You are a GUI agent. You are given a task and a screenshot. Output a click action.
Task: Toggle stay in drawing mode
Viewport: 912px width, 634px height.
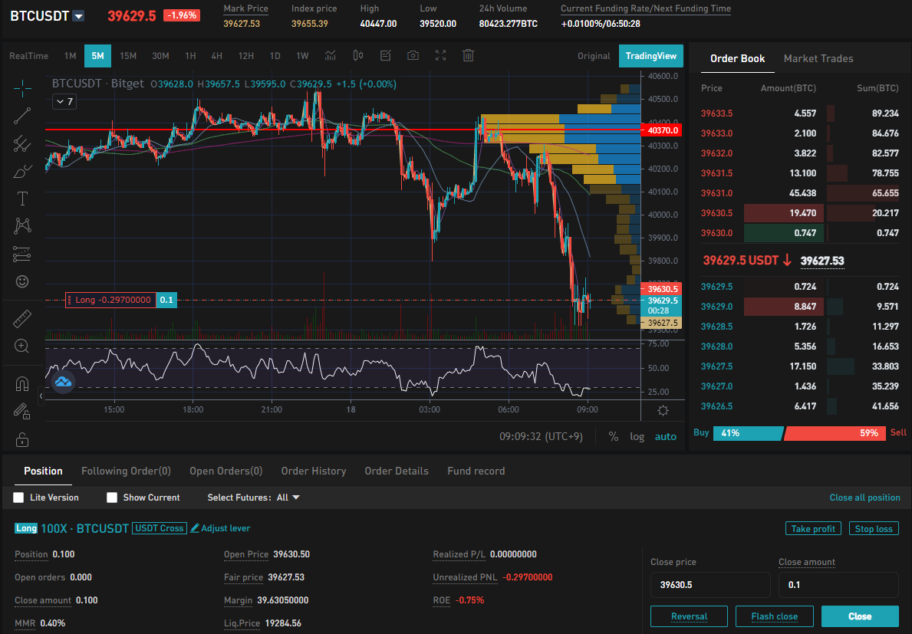tap(22, 412)
